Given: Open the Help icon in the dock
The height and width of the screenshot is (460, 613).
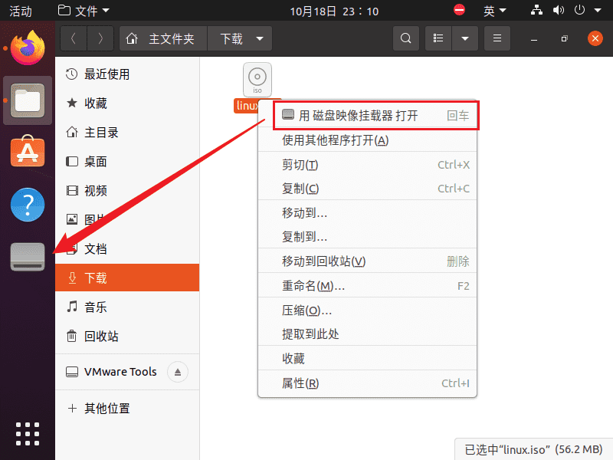Looking at the screenshot, I should click(28, 205).
